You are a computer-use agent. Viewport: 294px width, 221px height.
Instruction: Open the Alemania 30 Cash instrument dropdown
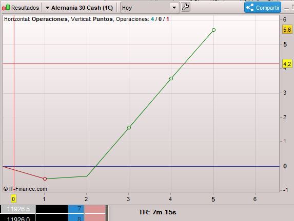(x=79, y=8)
